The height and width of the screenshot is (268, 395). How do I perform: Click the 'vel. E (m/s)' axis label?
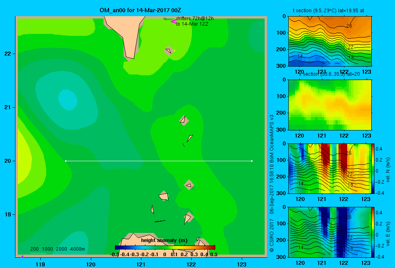coord(388,234)
